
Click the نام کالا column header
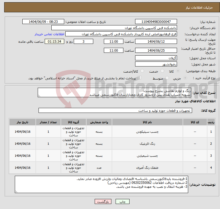click(x=147, y=122)
